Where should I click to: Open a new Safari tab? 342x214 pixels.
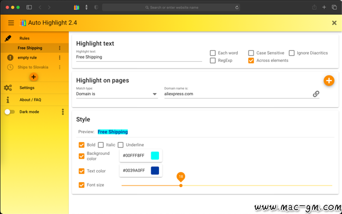tap(324, 7)
